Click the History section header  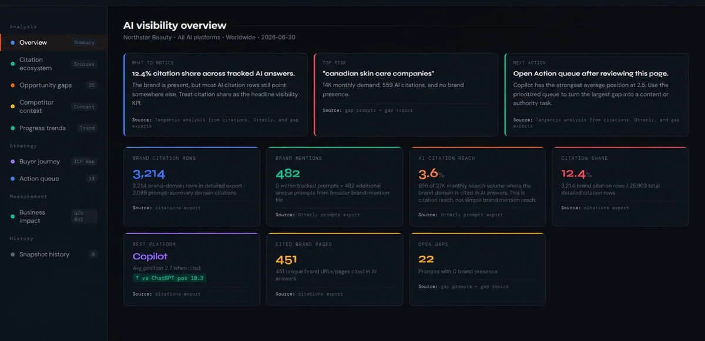pyautogui.click(x=21, y=239)
